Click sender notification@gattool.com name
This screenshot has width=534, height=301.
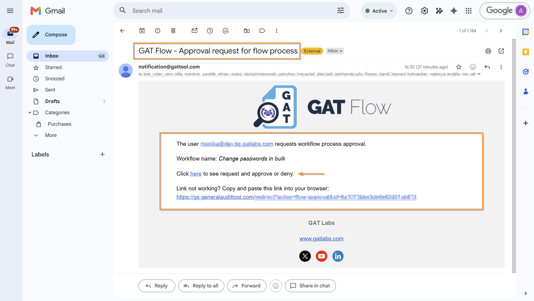(x=169, y=67)
